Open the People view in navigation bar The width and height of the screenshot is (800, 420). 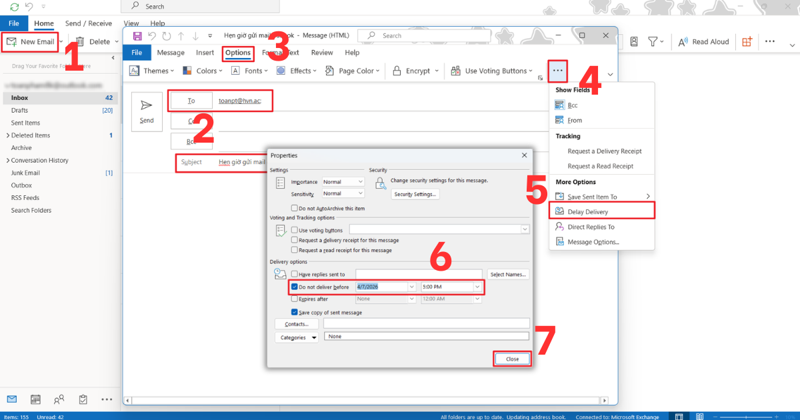[x=59, y=399]
